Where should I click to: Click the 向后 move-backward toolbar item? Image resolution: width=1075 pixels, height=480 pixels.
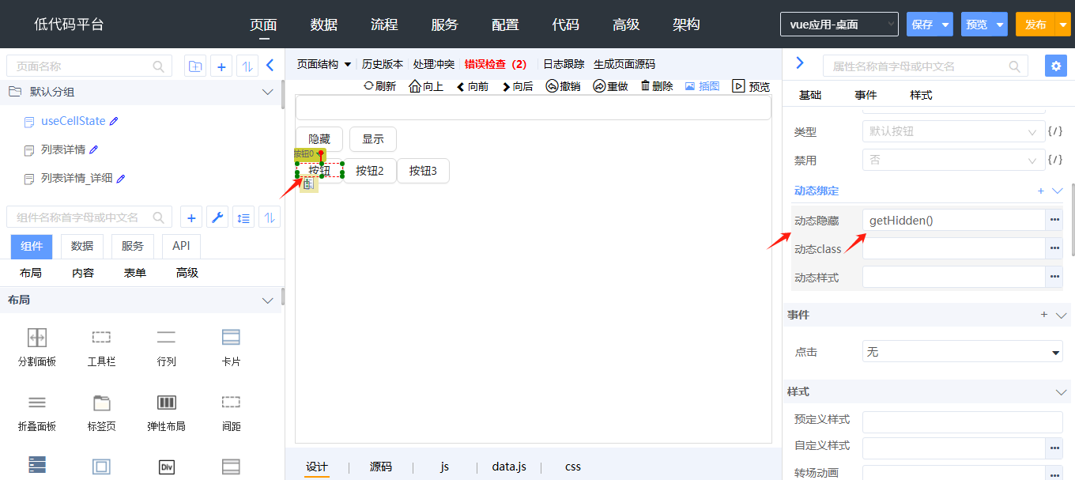point(518,86)
